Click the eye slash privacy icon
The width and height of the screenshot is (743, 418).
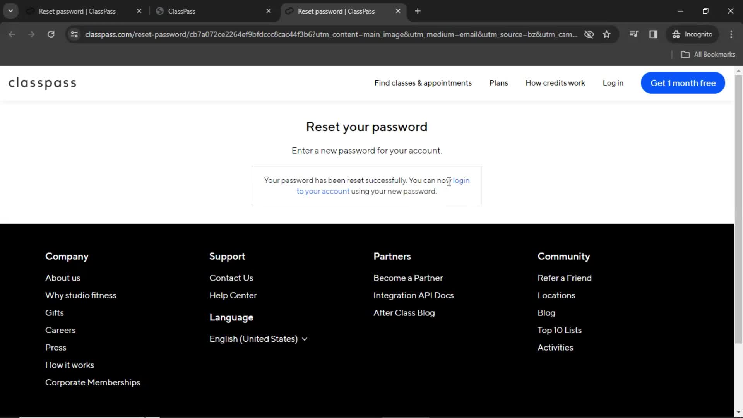589,34
